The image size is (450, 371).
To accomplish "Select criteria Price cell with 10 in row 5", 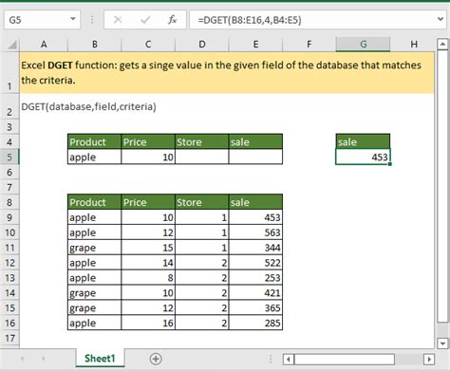I will 148,157.
